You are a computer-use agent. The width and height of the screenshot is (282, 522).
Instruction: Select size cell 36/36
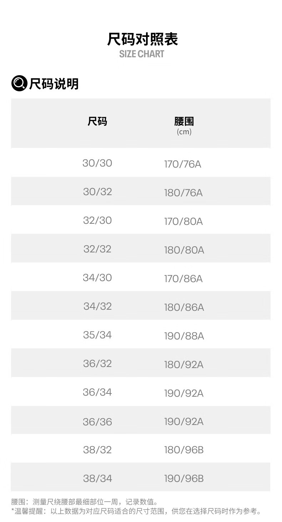[x=97, y=422]
